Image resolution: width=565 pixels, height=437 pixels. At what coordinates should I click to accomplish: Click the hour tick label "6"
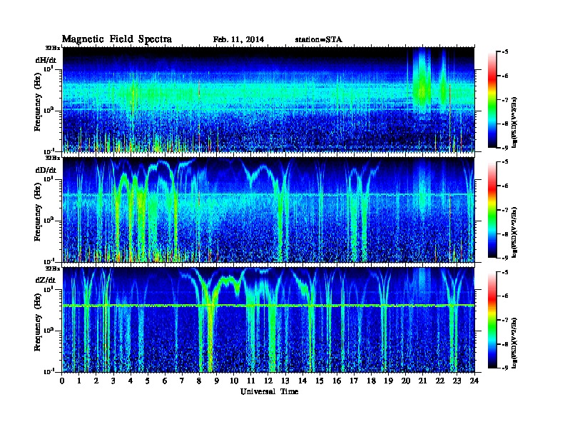tap(165, 381)
